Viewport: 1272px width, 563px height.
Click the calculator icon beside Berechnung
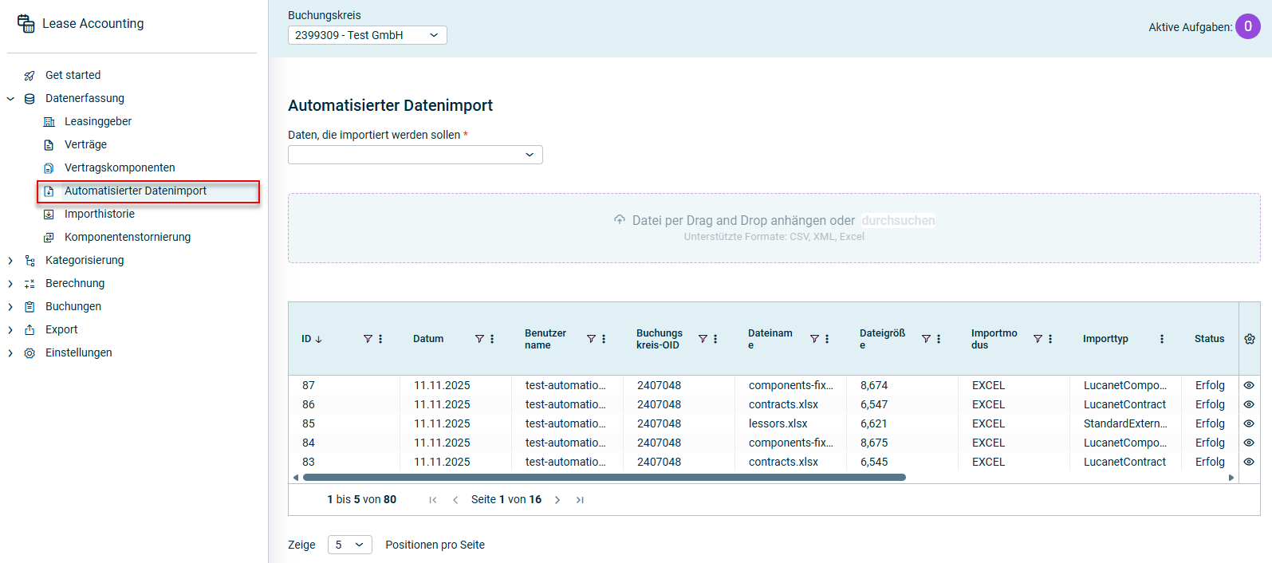click(30, 284)
